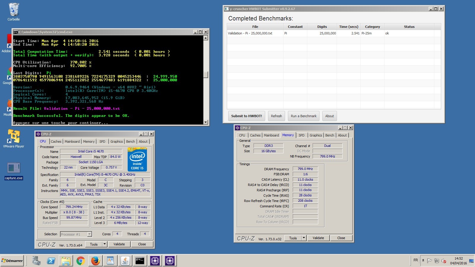This screenshot has height=267, width=475.
Task: Click the cmd window scrollbar thumb
Action: [x=206, y=74]
